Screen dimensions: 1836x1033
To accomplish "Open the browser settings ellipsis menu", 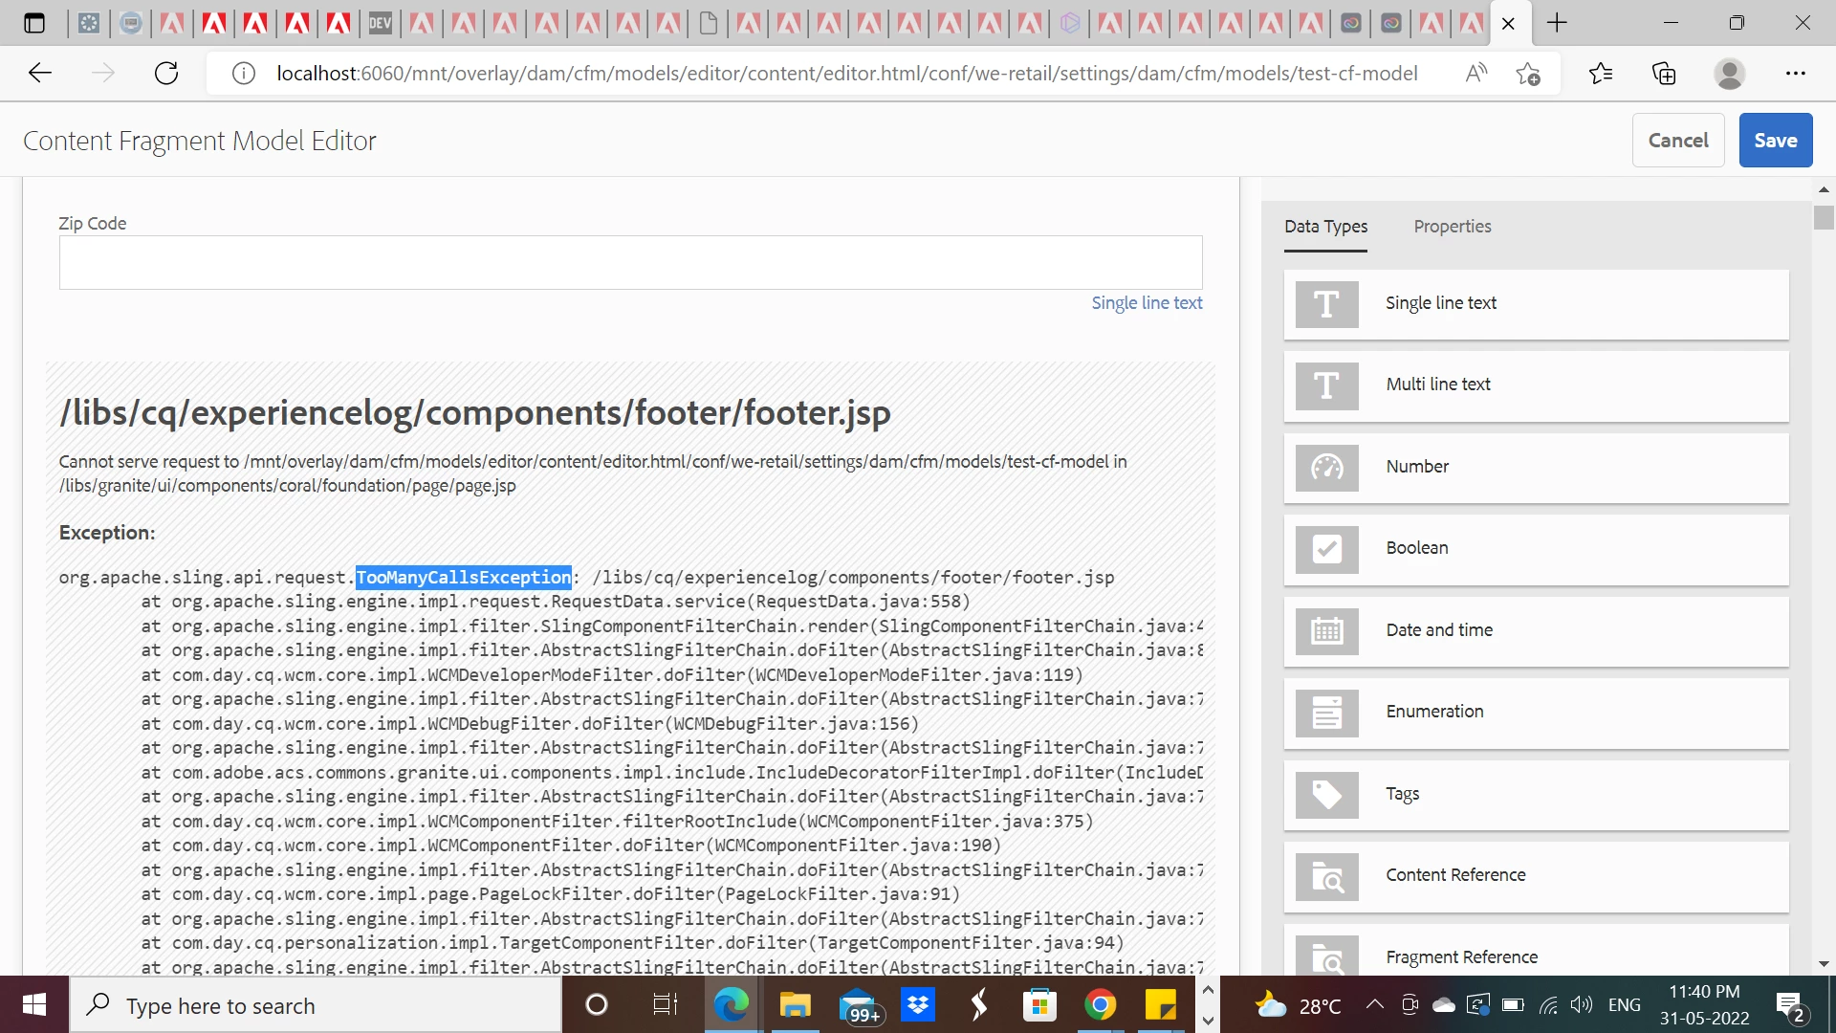I will [1795, 74].
